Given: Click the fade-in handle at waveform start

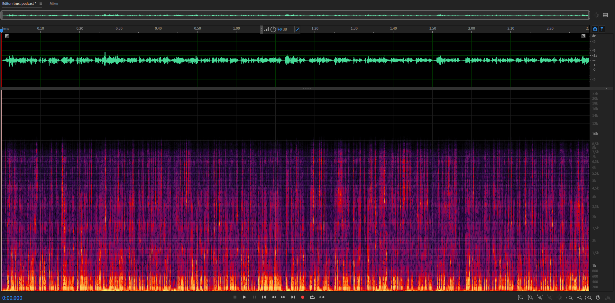Looking at the screenshot, I should click(x=7, y=36).
